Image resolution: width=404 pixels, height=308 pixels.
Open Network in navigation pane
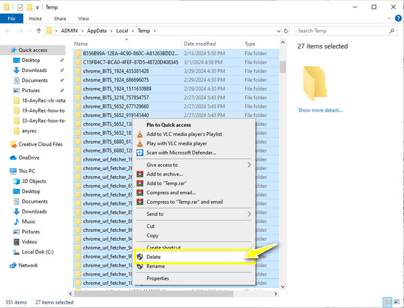24,265
